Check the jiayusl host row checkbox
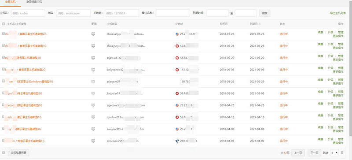Viewport: 352px width, 160px height. tap(4, 93)
